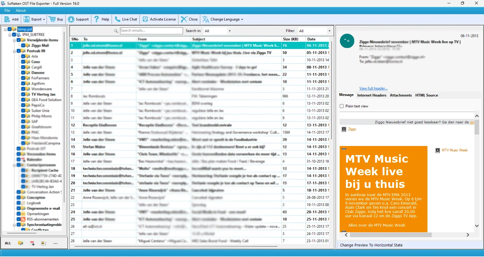Toggle the Logboek folder checkbox
The height and width of the screenshot is (257, 484).
click(x=18, y=203)
